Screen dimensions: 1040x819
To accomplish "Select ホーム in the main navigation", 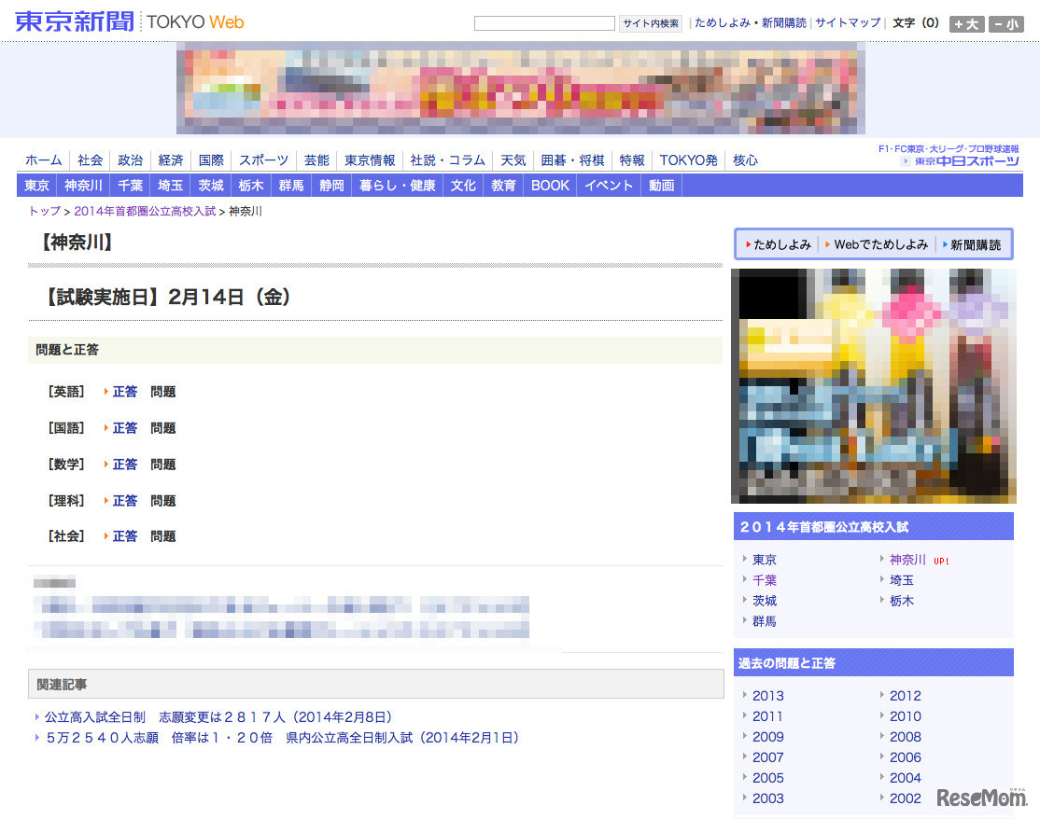I will [x=43, y=160].
